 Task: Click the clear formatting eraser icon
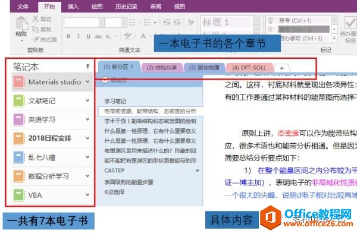(191, 22)
